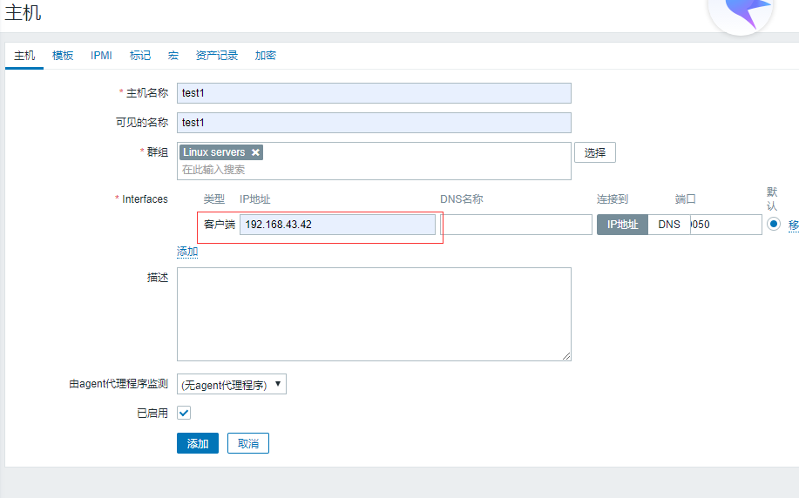The height and width of the screenshot is (498, 799).
Task: Click the 类型 column header
Action: pos(214,199)
